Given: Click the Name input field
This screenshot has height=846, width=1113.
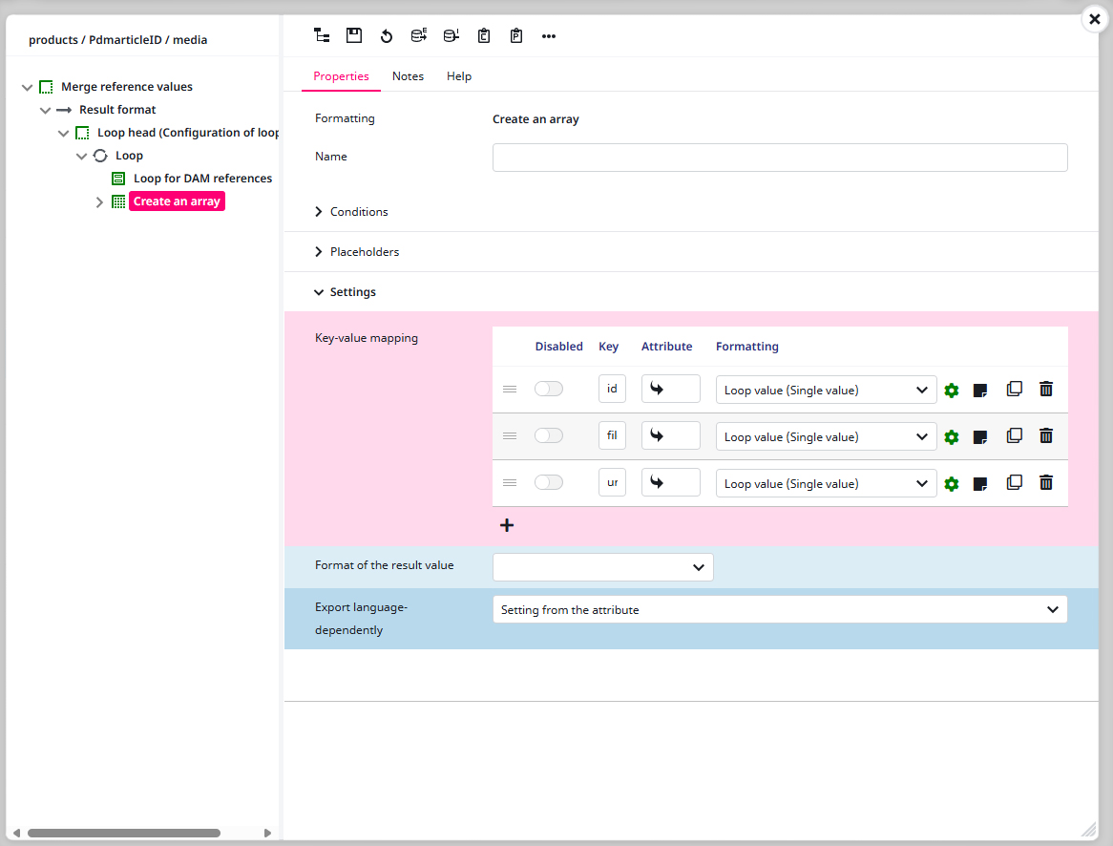Looking at the screenshot, I should click(x=780, y=158).
